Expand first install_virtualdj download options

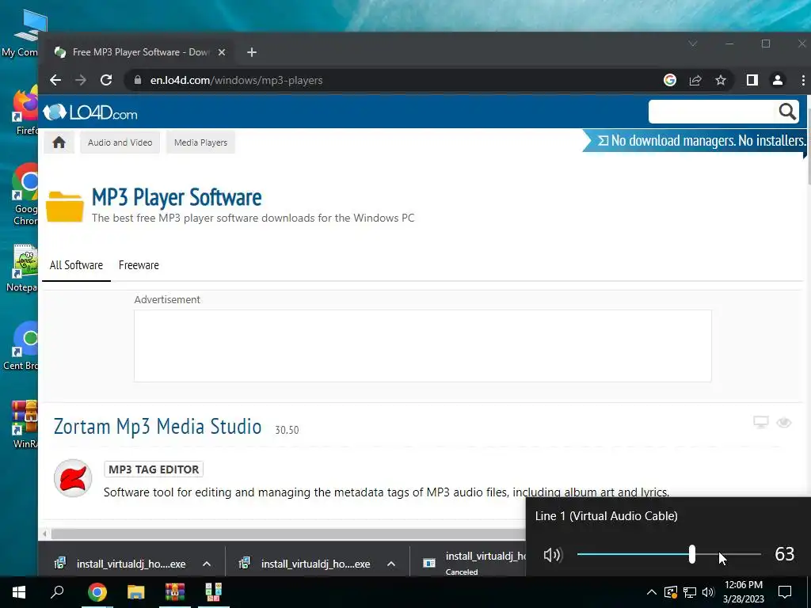(x=207, y=564)
